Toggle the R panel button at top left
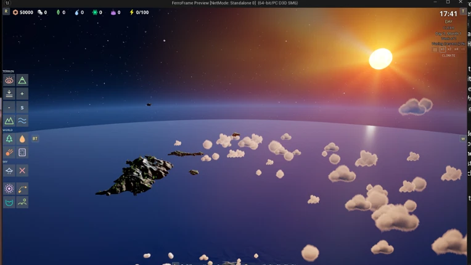This screenshot has height=265, width=471. tap(6, 12)
